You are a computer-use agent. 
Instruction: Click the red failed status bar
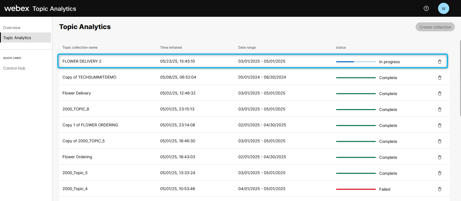tap(356, 189)
